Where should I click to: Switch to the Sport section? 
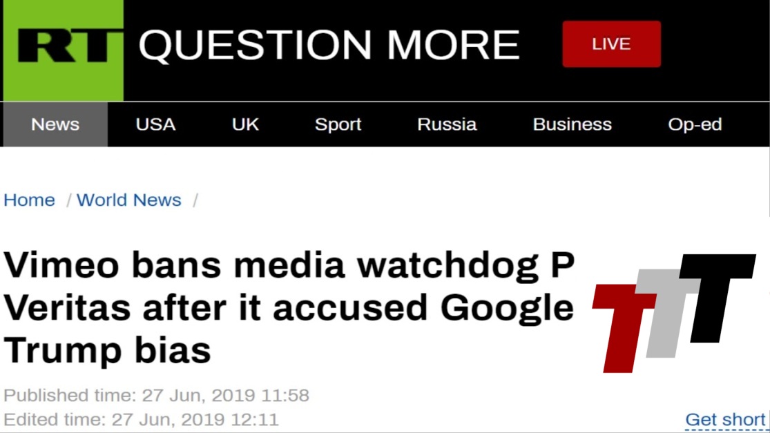point(338,124)
